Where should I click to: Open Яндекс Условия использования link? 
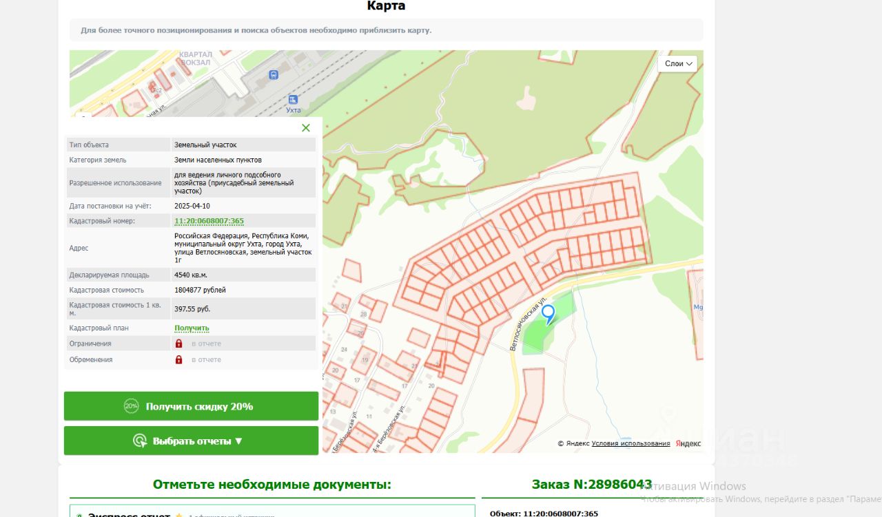630,443
